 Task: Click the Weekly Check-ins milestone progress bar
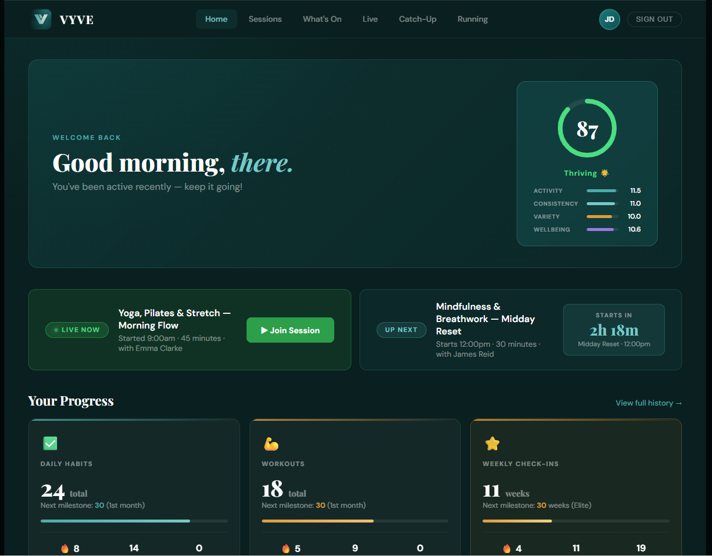(x=576, y=521)
